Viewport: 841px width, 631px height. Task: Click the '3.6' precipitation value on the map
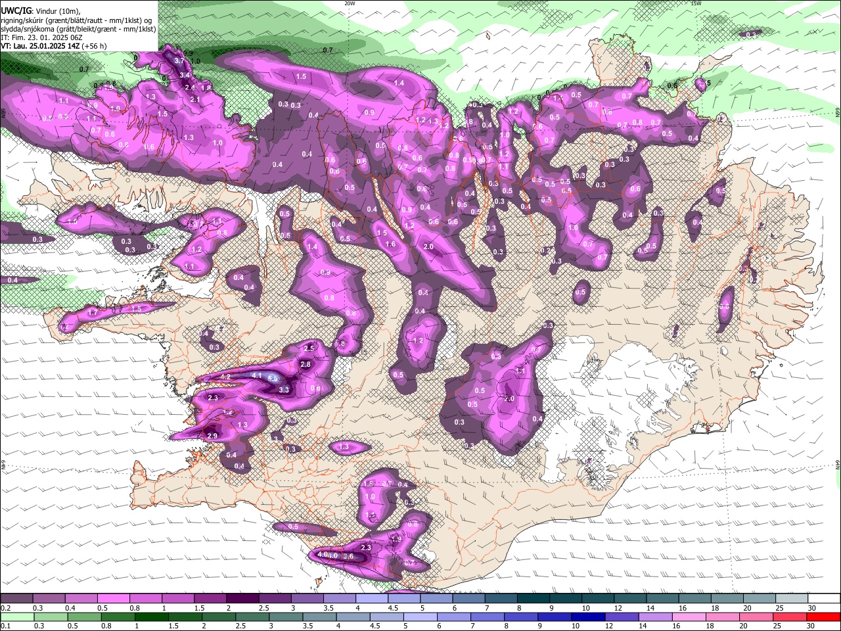(349, 556)
